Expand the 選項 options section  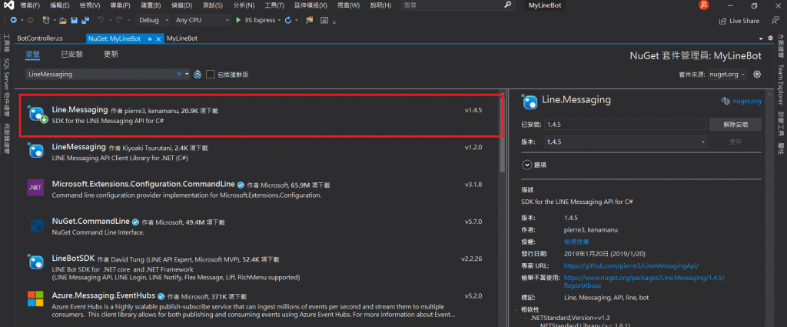tap(527, 164)
